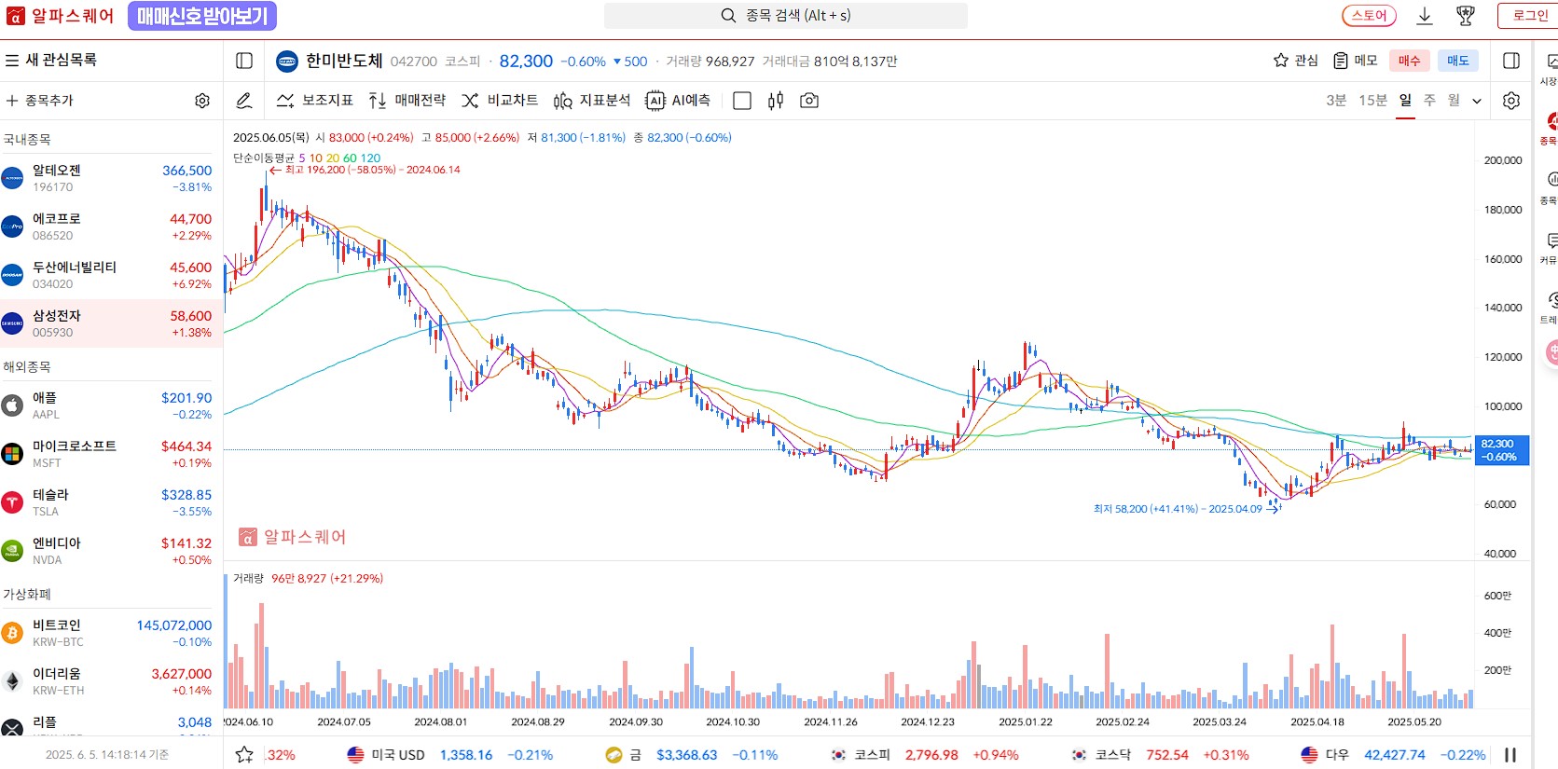The height and width of the screenshot is (769, 1558).
Task: Click the download arrow icon
Action: 1425,16
